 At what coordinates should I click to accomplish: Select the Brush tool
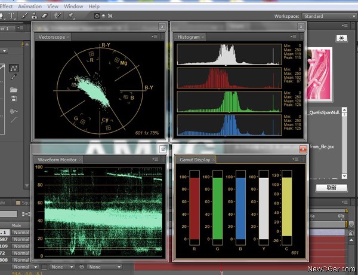click(x=24, y=16)
